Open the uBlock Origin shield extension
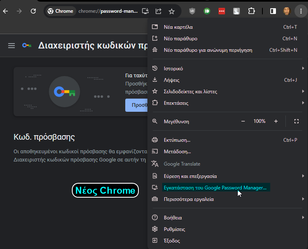The width and height of the screenshot is (308, 249). pyautogui.click(x=192, y=11)
